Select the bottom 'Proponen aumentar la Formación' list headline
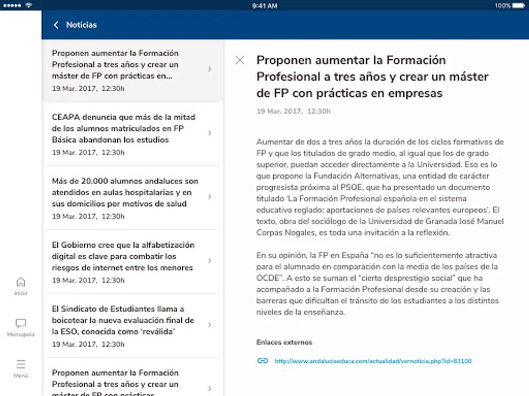 click(115, 382)
